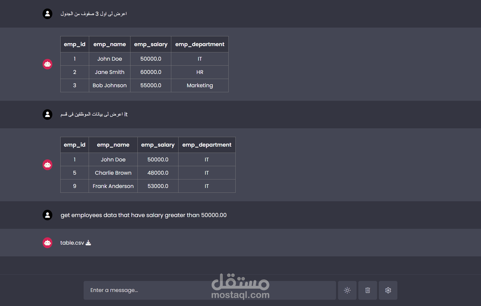Image resolution: width=481 pixels, height=306 pixels.
Task: Click emp_department header in second table
Action: 207,145
